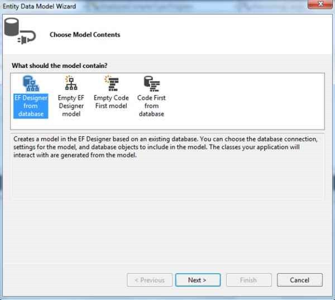The width and height of the screenshot is (335, 300).
Task: Pick the Empty Code First model icon
Action: click(x=112, y=83)
